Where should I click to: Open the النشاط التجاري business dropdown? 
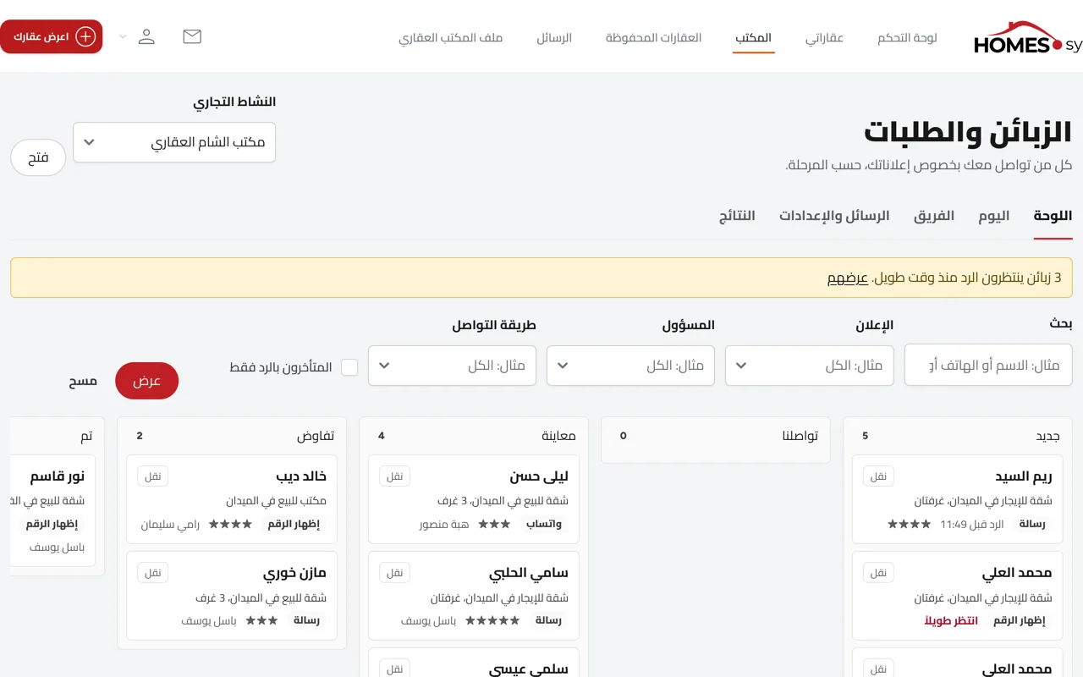pyautogui.click(x=174, y=142)
